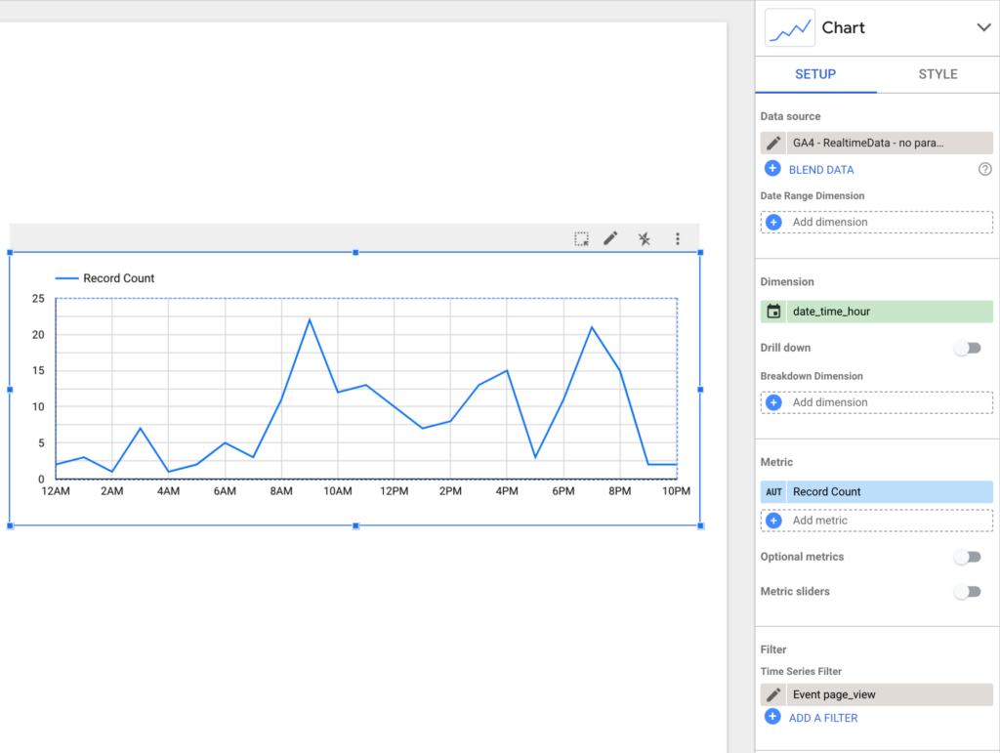Click plus icon in Breakdown Add dimension
Viewport: 1000px width, 753px height.
coord(773,402)
